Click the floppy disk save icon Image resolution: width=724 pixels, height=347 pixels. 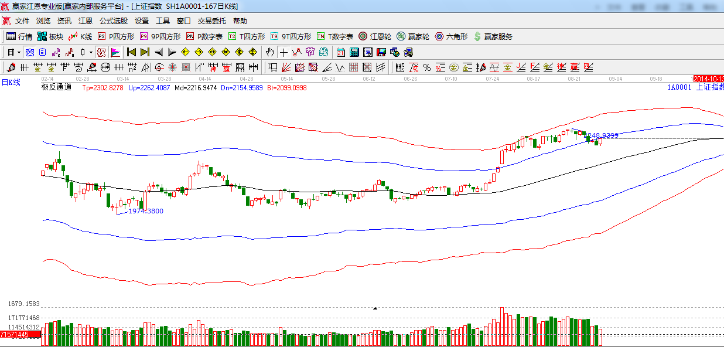click(381, 52)
